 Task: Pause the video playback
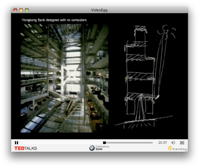tap(17, 143)
